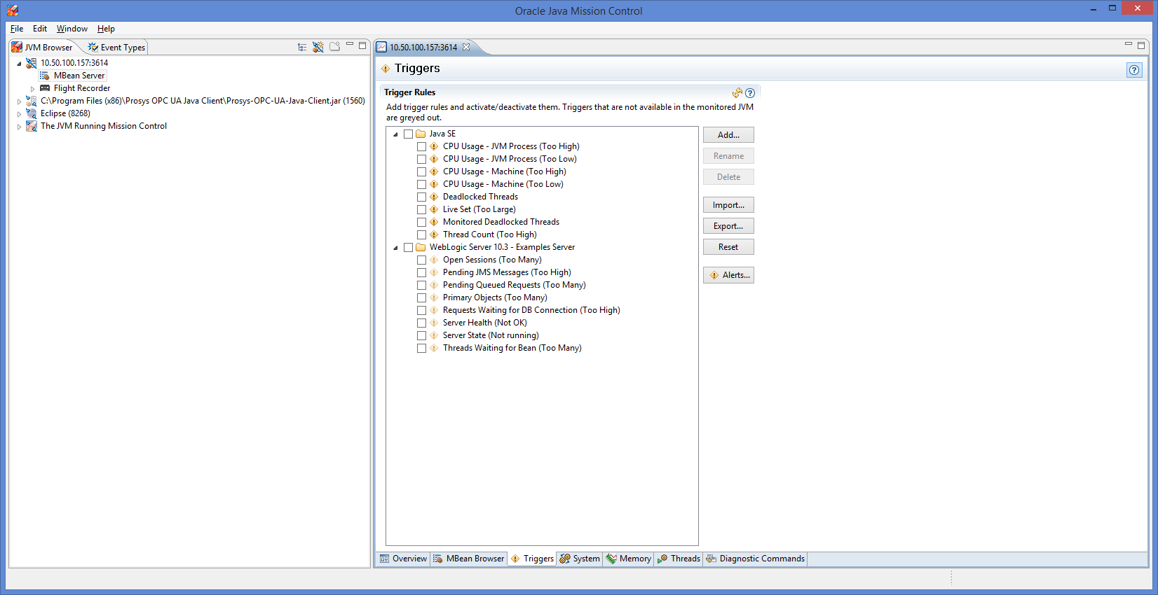Viewport: 1158px width, 595px height.
Task: Close the 10.50.100.157:3614 editor tab
Action: tap(466, 47)
